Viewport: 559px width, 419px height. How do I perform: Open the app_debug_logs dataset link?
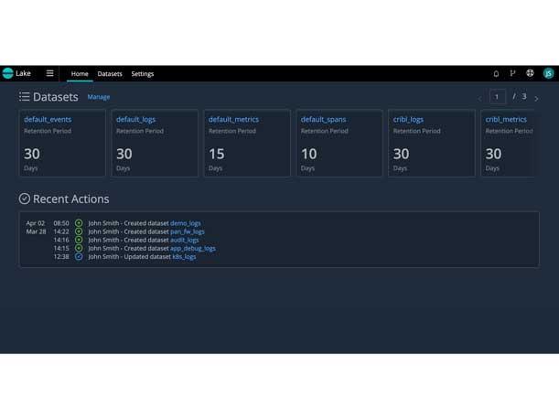click(192, 249)
